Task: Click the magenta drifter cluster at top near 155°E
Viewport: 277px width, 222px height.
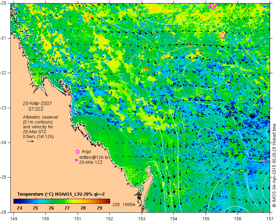Action: [213, 6]
